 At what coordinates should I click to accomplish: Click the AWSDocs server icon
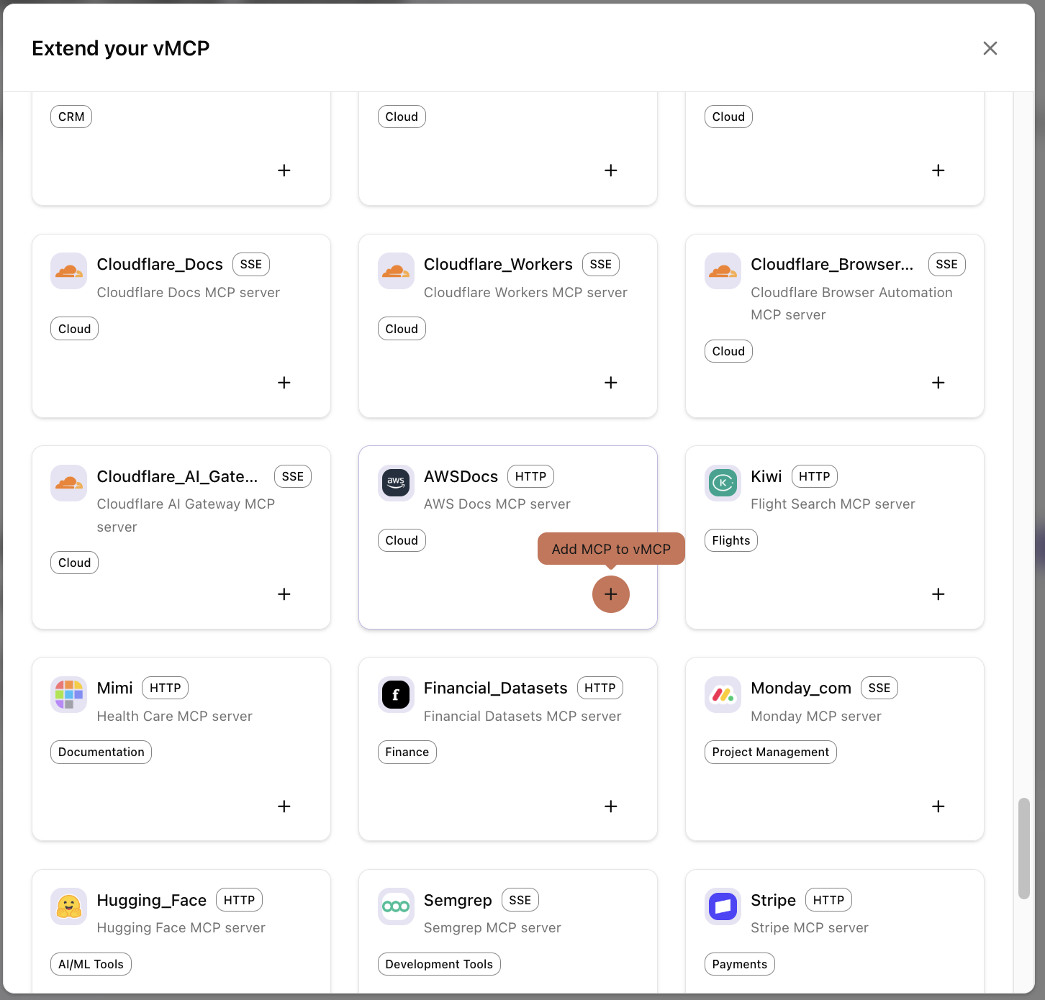(x=395, y=483)
